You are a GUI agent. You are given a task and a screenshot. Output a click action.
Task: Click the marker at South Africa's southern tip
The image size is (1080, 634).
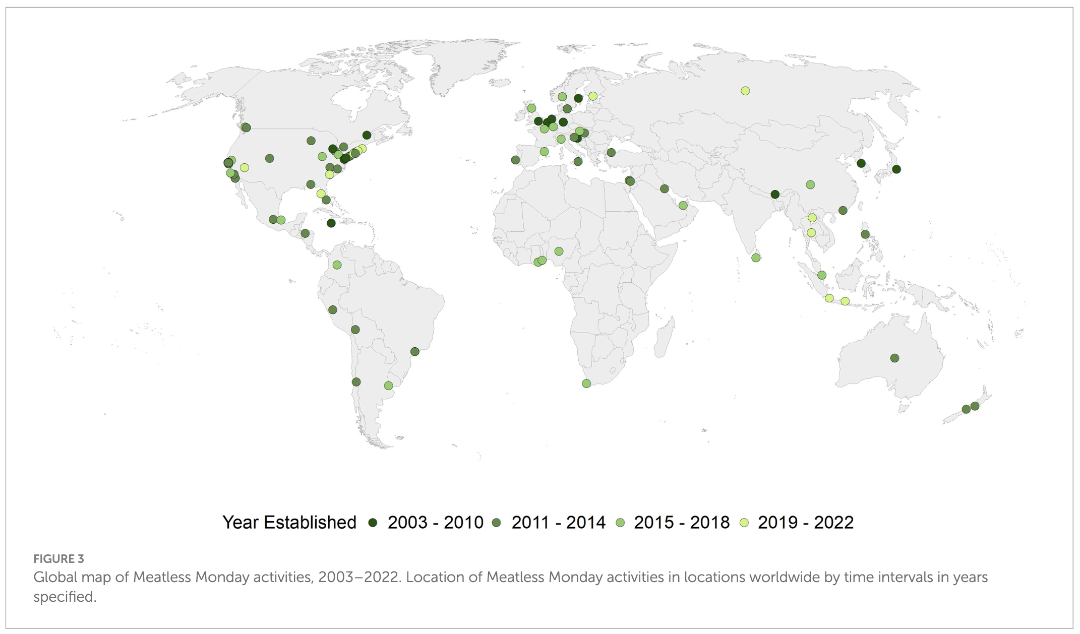[x=586, y=384]
